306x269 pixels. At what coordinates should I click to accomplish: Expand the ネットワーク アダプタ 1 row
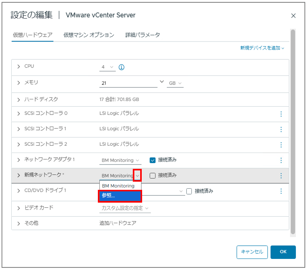tap(19, 160)
